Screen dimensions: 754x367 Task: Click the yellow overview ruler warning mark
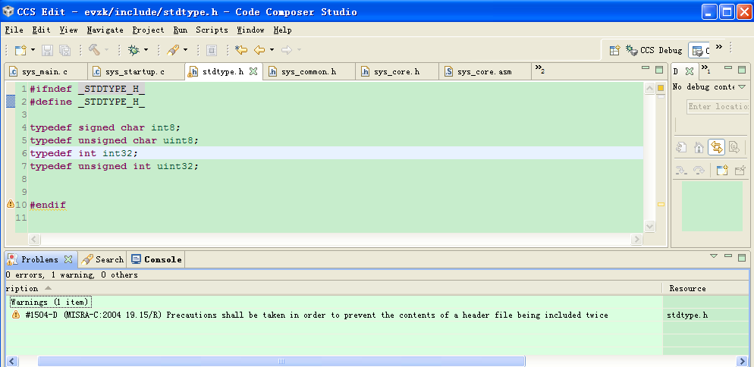pos(661,205)
